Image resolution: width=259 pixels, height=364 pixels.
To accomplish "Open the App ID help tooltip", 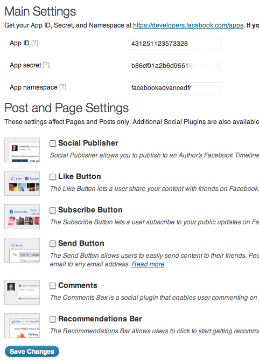I will [35, 43].
